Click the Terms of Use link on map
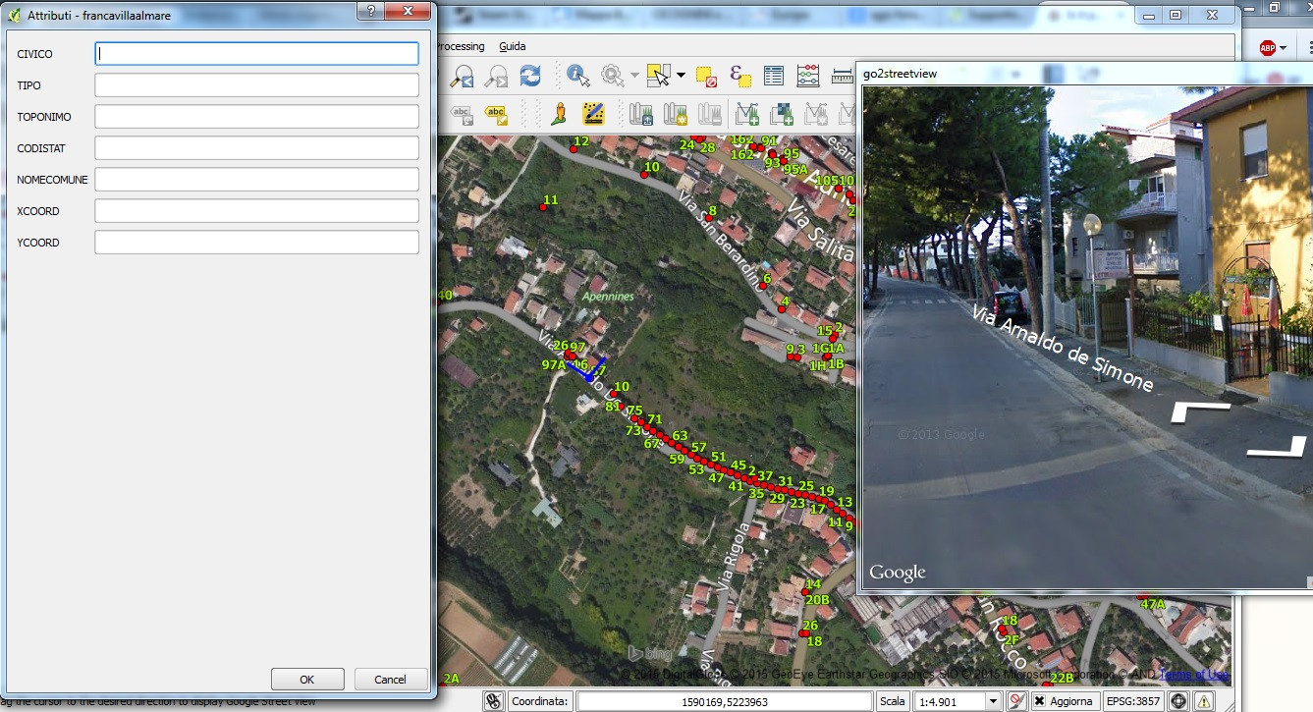The image size is (1313, 712). 1193,675
